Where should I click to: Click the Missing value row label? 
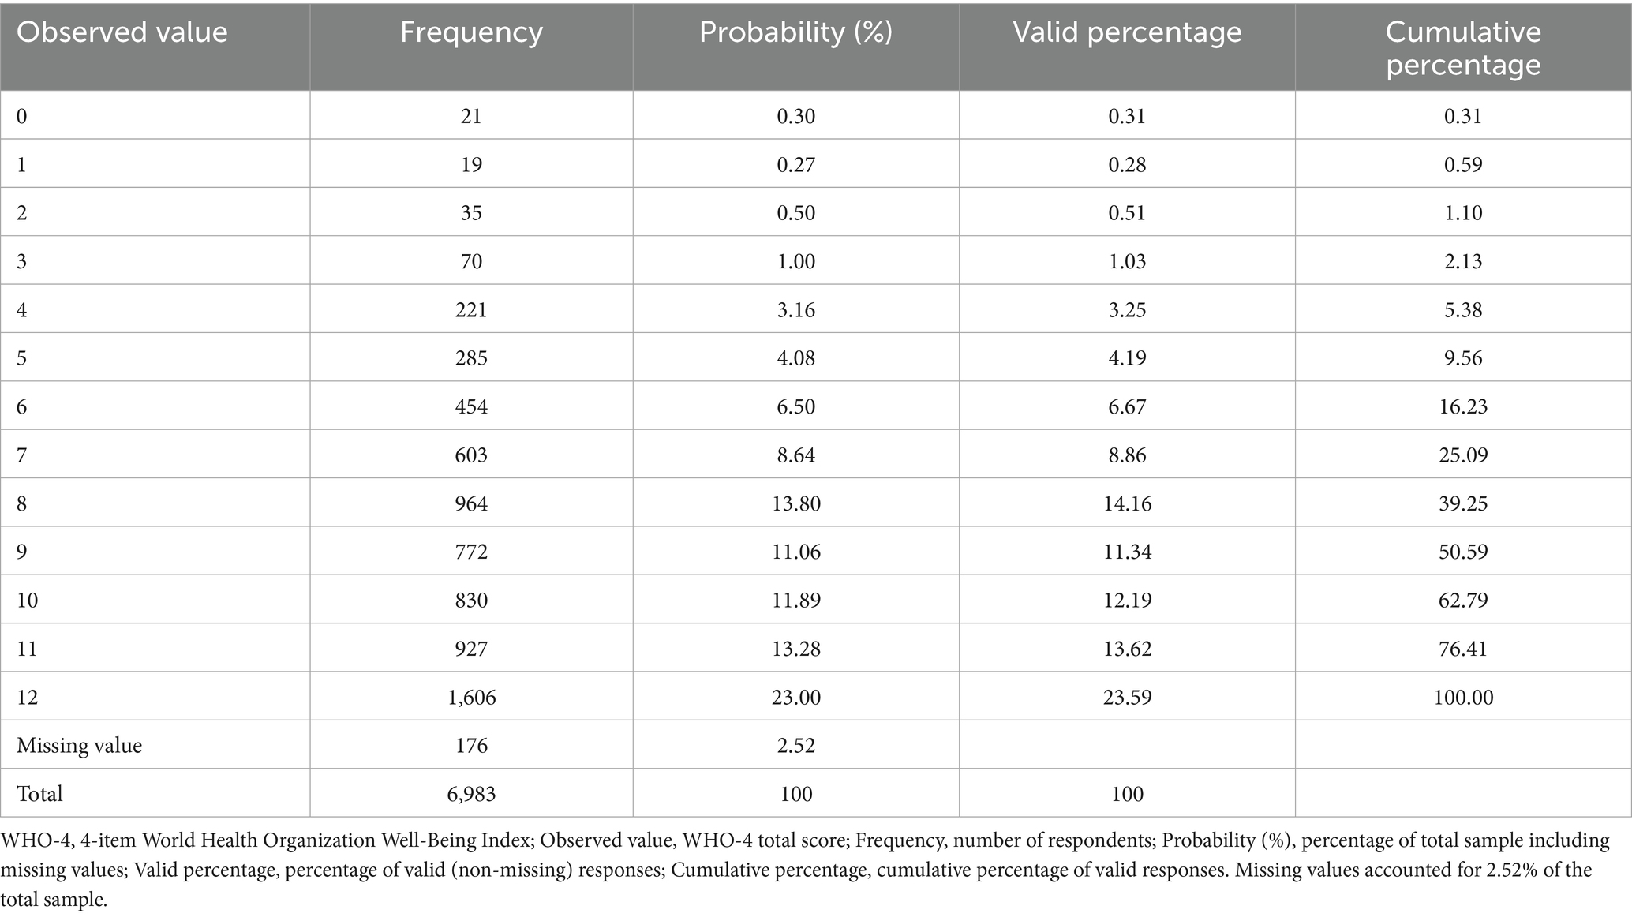coord(80,746)
